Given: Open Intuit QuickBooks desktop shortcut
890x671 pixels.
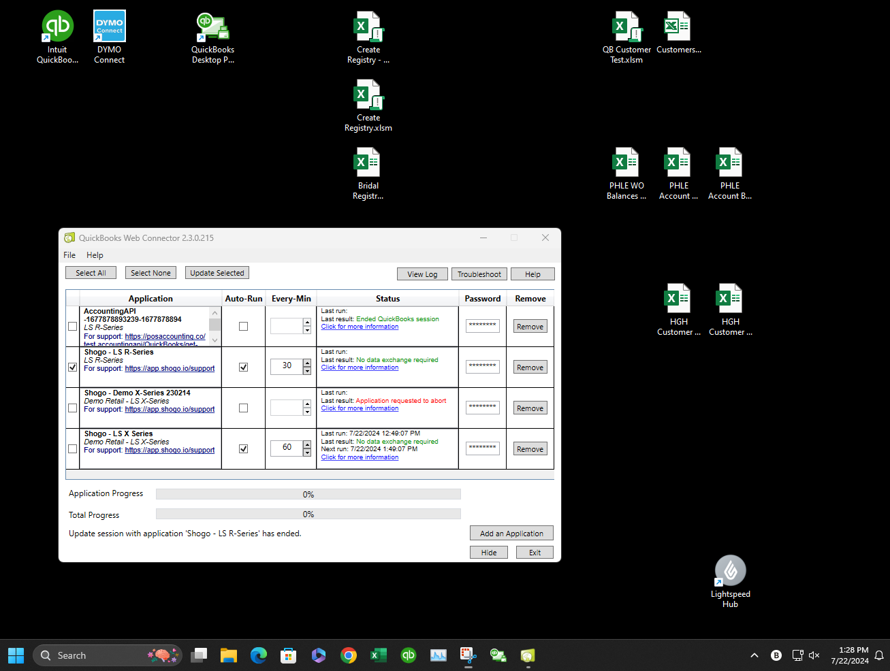Looking at the screenshot, I should [57, 37].
